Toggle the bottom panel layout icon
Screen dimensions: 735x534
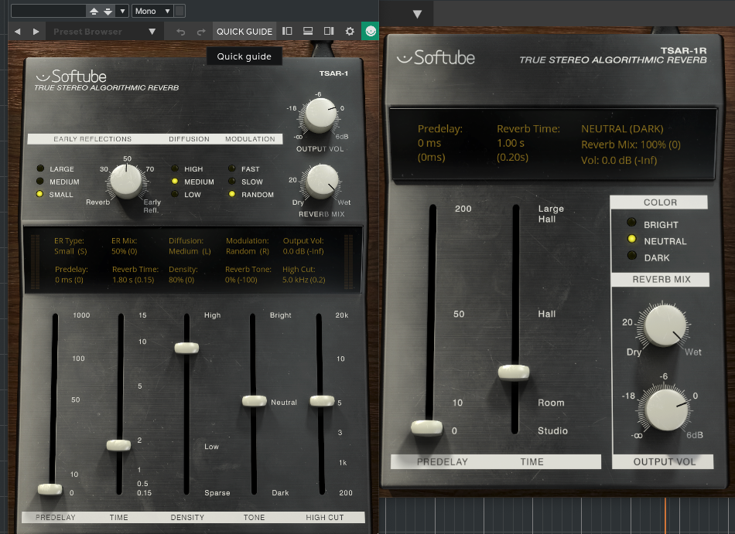[308, 32]
